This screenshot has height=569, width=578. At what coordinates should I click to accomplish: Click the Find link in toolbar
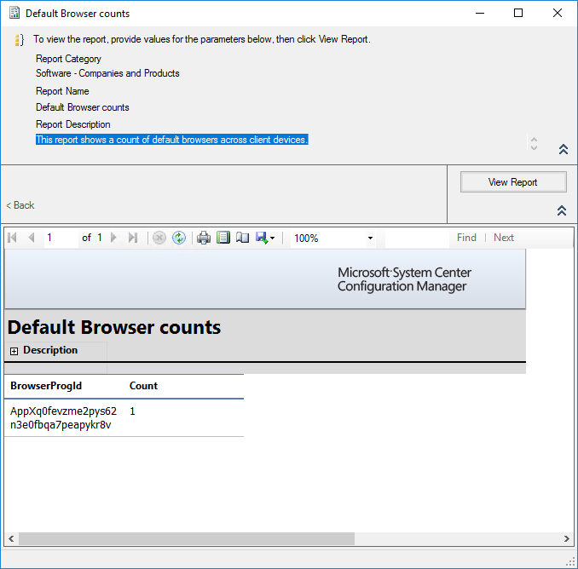[x=466, y=238]
